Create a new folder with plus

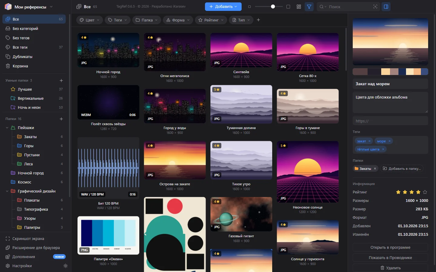[x=61, y=119]
